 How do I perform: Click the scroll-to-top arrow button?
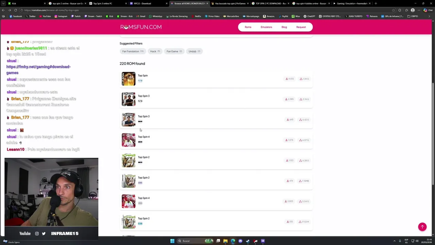point(422,227)
